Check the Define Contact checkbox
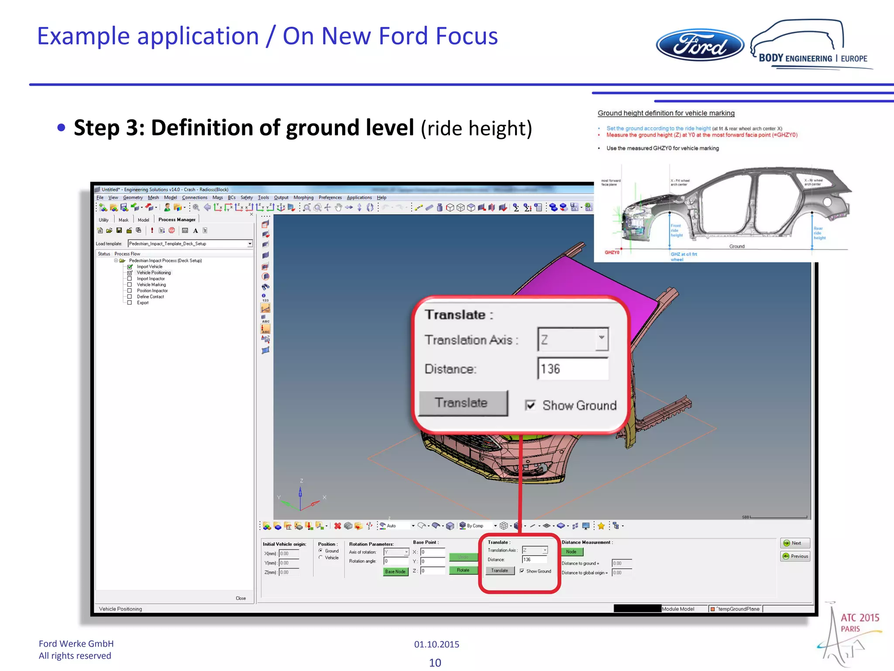 tap(130, 297)
